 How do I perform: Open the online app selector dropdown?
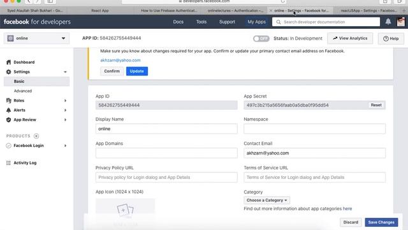(x=37, y=38)
